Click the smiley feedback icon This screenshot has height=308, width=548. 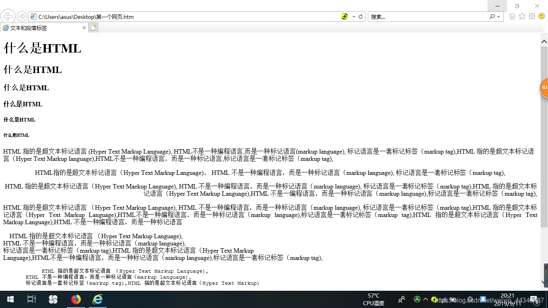click(x=542, y=16)
